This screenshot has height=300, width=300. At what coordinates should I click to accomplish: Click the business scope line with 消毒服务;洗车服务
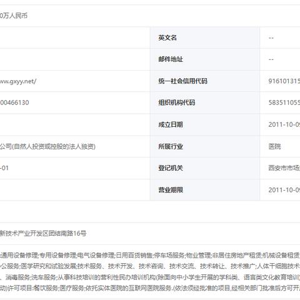[x=150, y=277]
